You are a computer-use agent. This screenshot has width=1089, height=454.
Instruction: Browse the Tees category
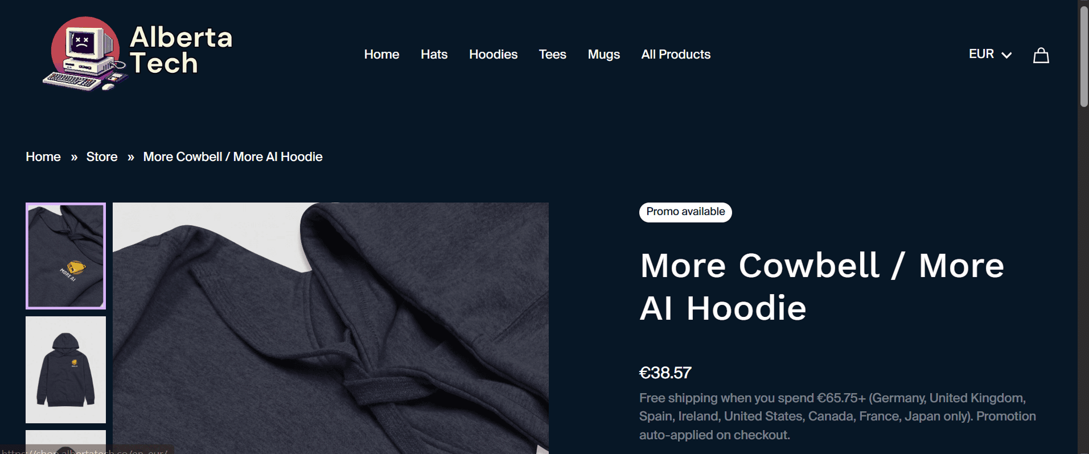click(x=552, y=55)
